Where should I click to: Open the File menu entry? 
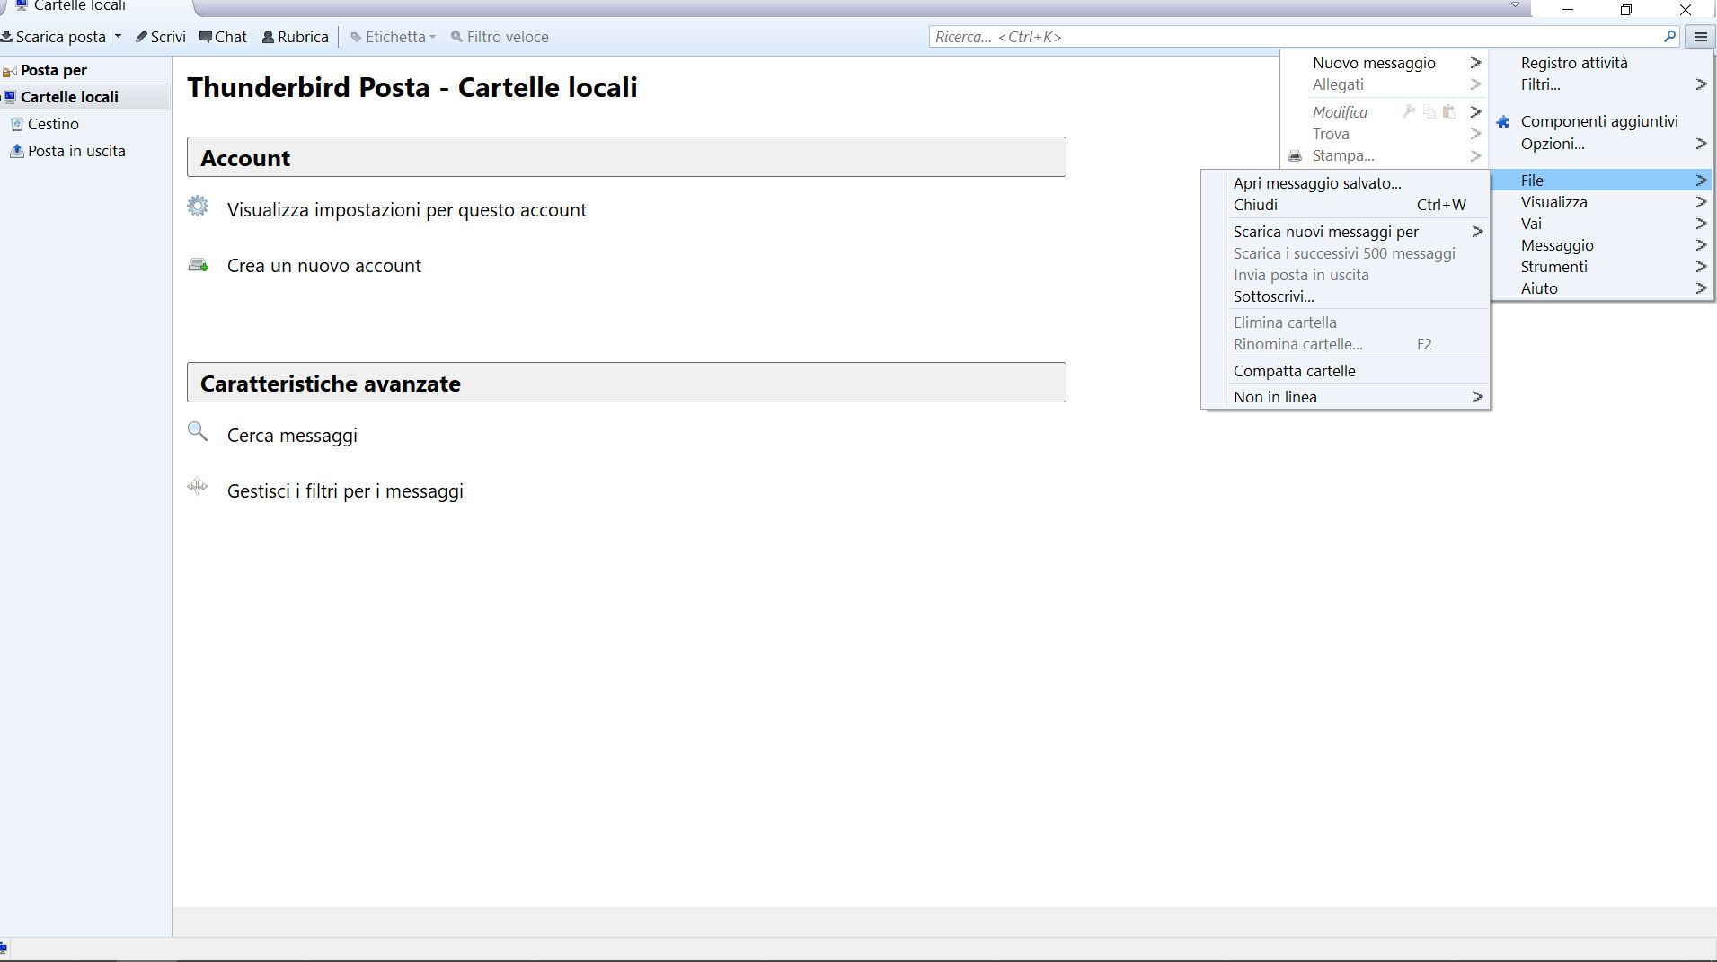[x=1602, y=181]
